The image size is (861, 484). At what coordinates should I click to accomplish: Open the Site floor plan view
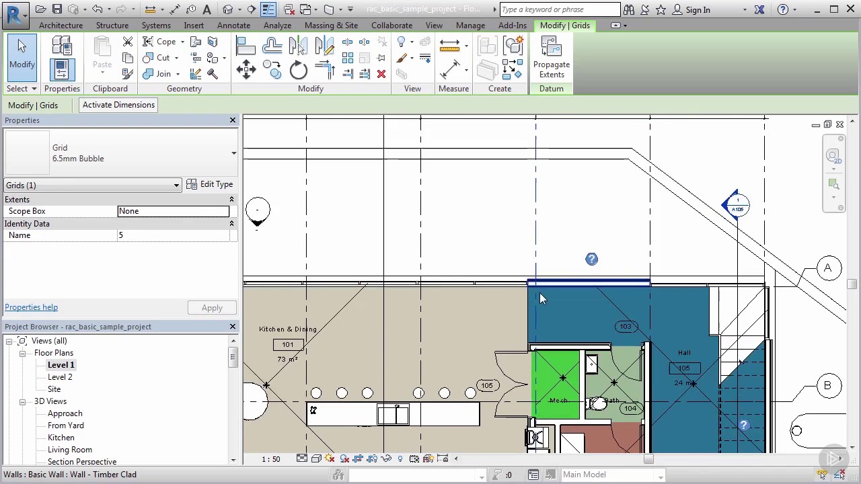click(x=54, y=389)
